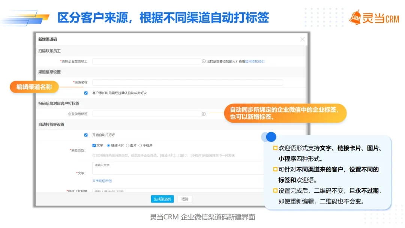
Task: Click the 文字 welcome message text area
Action: [x=180, y=168]
